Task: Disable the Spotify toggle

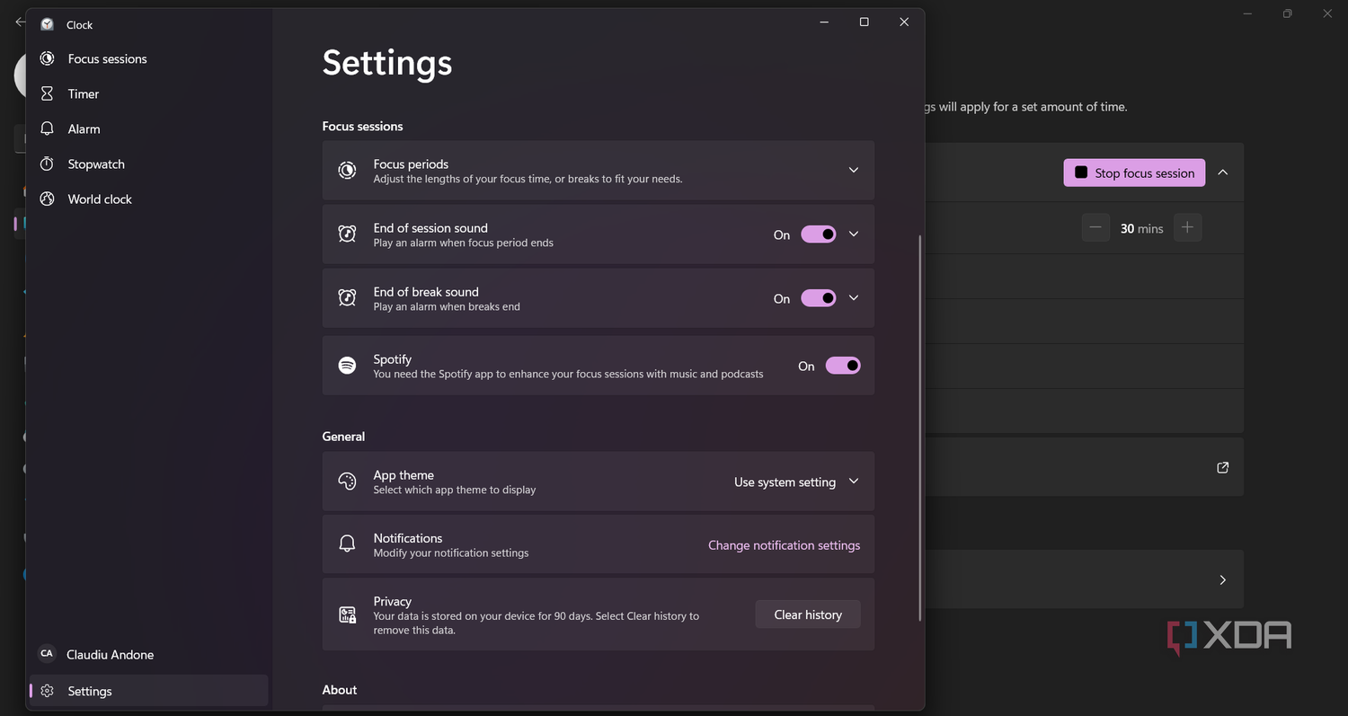Action: pos(843,366)
